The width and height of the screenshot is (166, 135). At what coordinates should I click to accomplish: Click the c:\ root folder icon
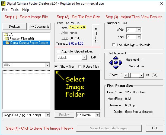[6, 34]
